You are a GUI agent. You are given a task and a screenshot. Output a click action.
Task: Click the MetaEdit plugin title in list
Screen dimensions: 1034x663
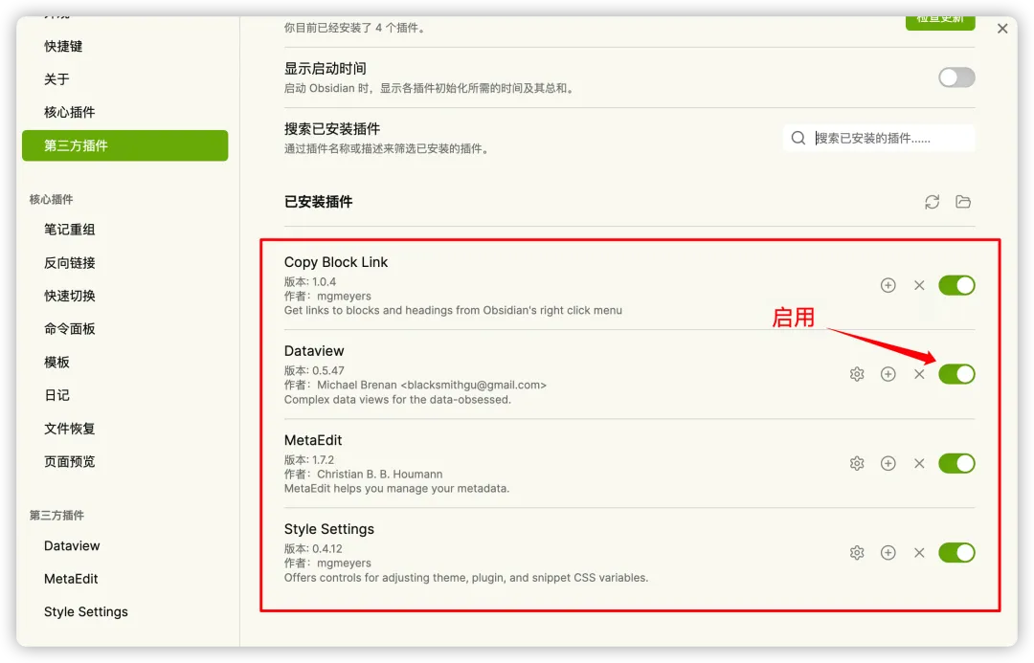(313, 439)
